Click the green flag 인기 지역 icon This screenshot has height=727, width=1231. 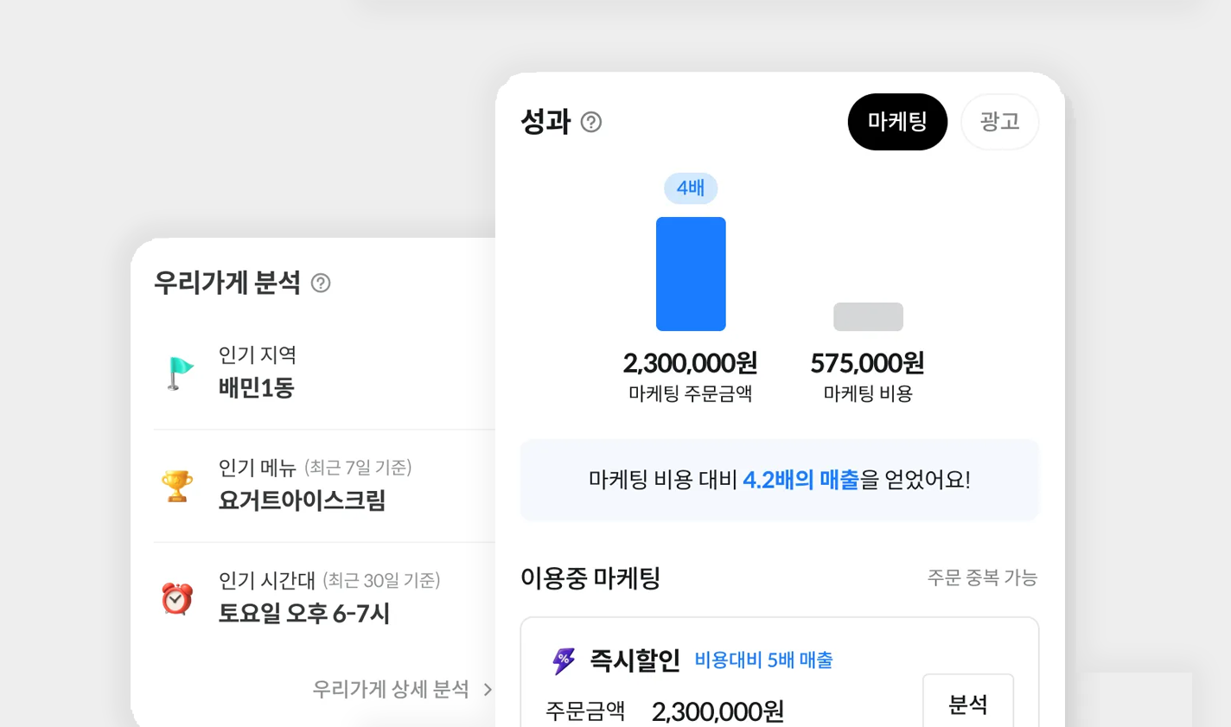[179, 373]
